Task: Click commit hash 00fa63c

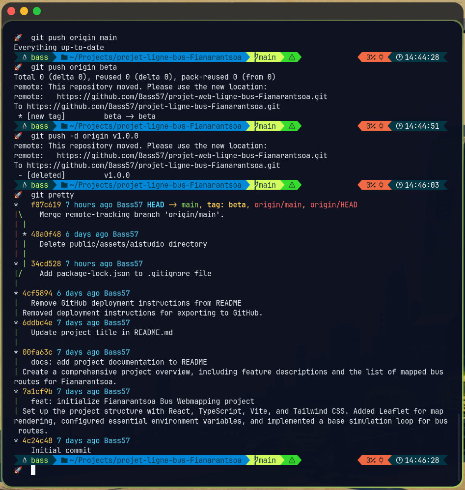Action: point(37,352)
